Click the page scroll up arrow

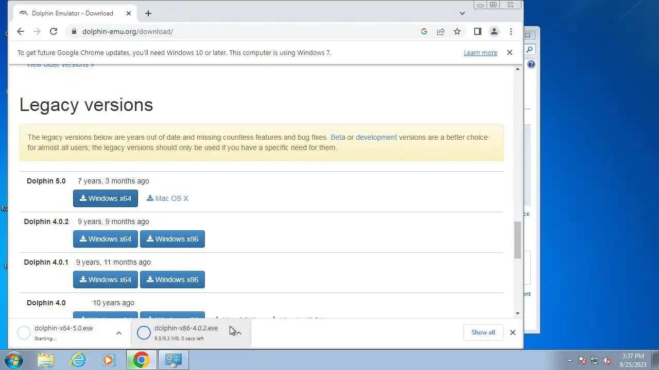(517, 69)
